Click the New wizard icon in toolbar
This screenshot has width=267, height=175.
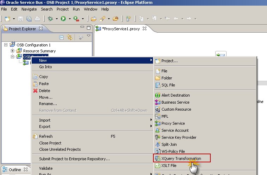click(7, 19)
